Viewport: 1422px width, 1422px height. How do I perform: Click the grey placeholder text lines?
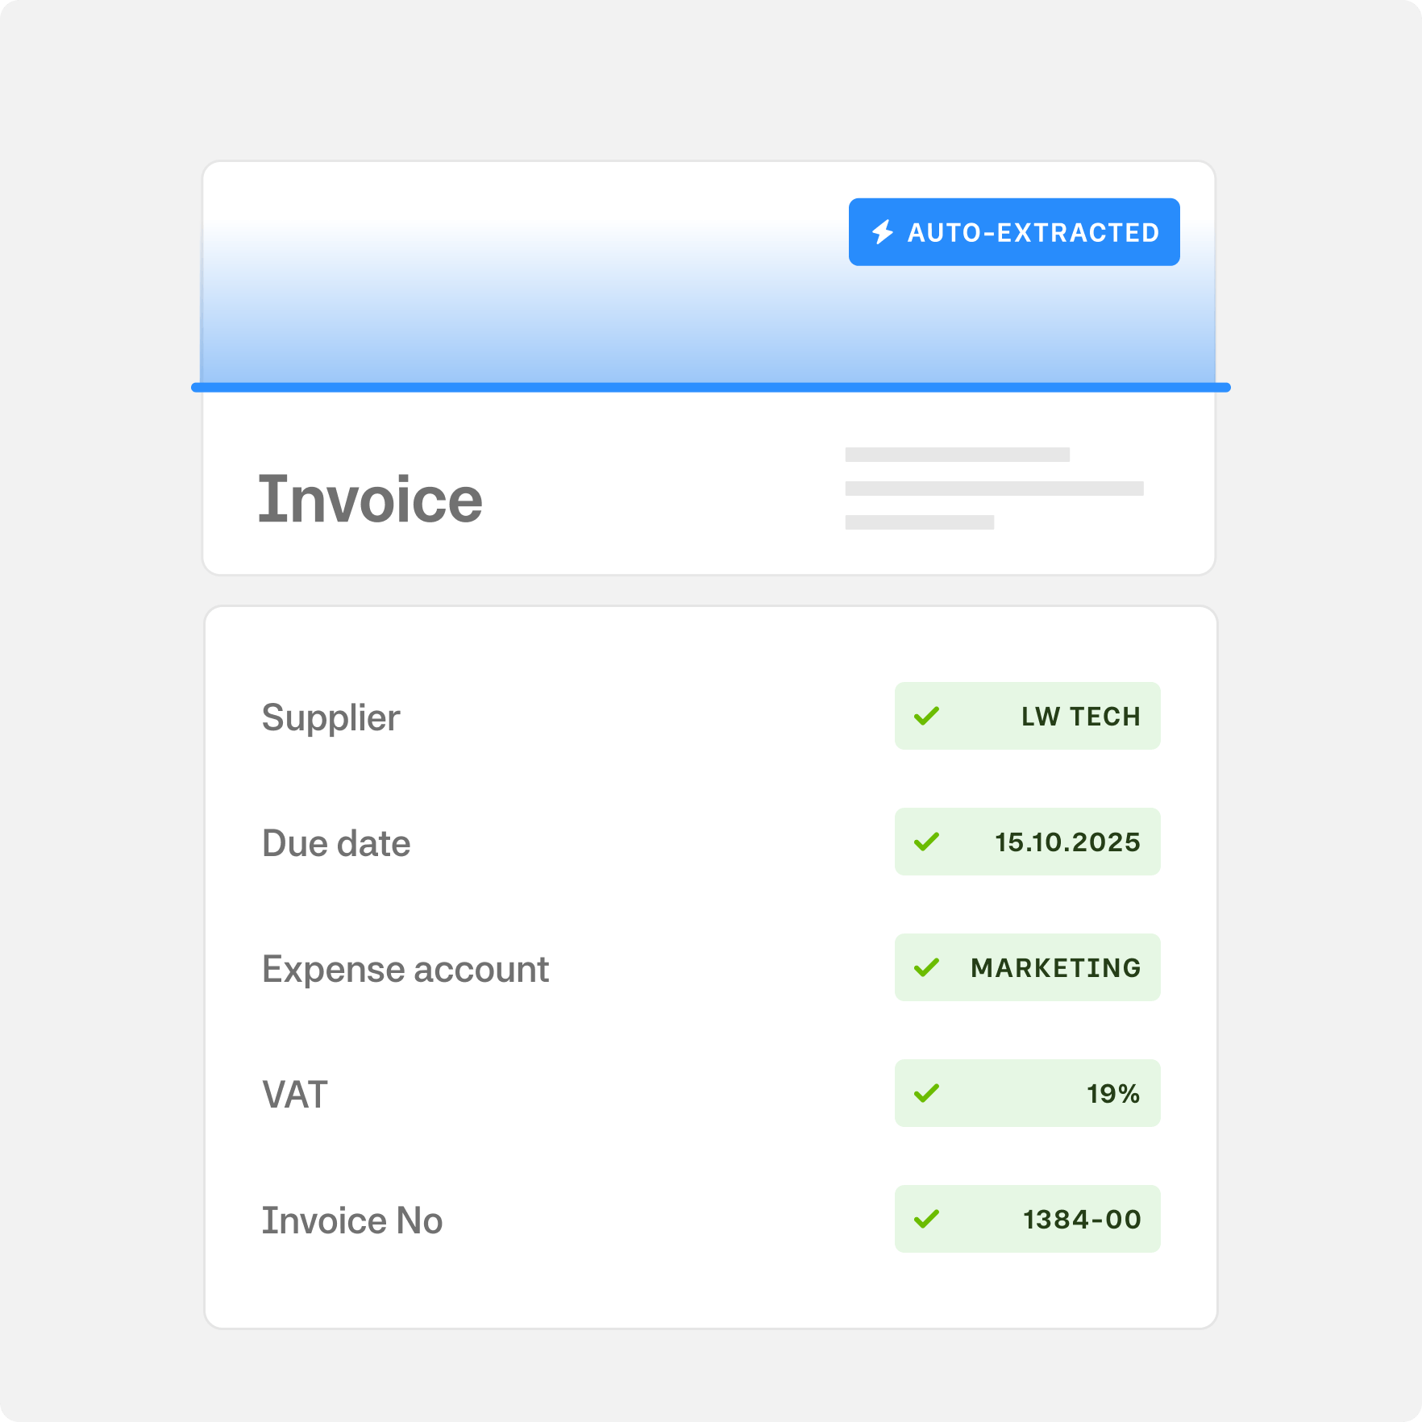point(993,489)
